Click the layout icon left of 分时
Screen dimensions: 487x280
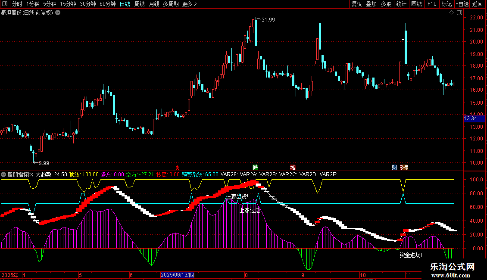point(4,4)
